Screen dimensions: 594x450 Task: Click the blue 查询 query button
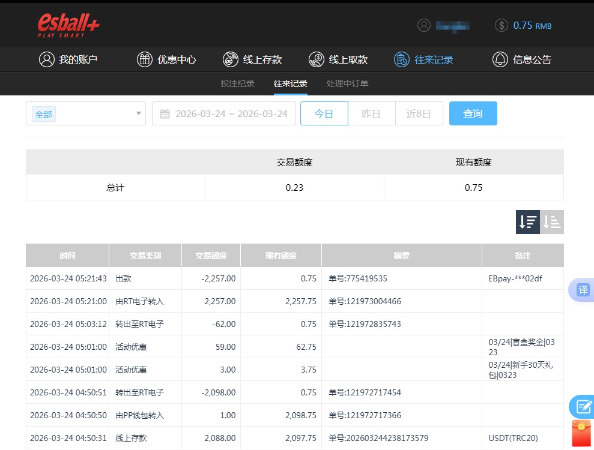[x=473, y=113]
